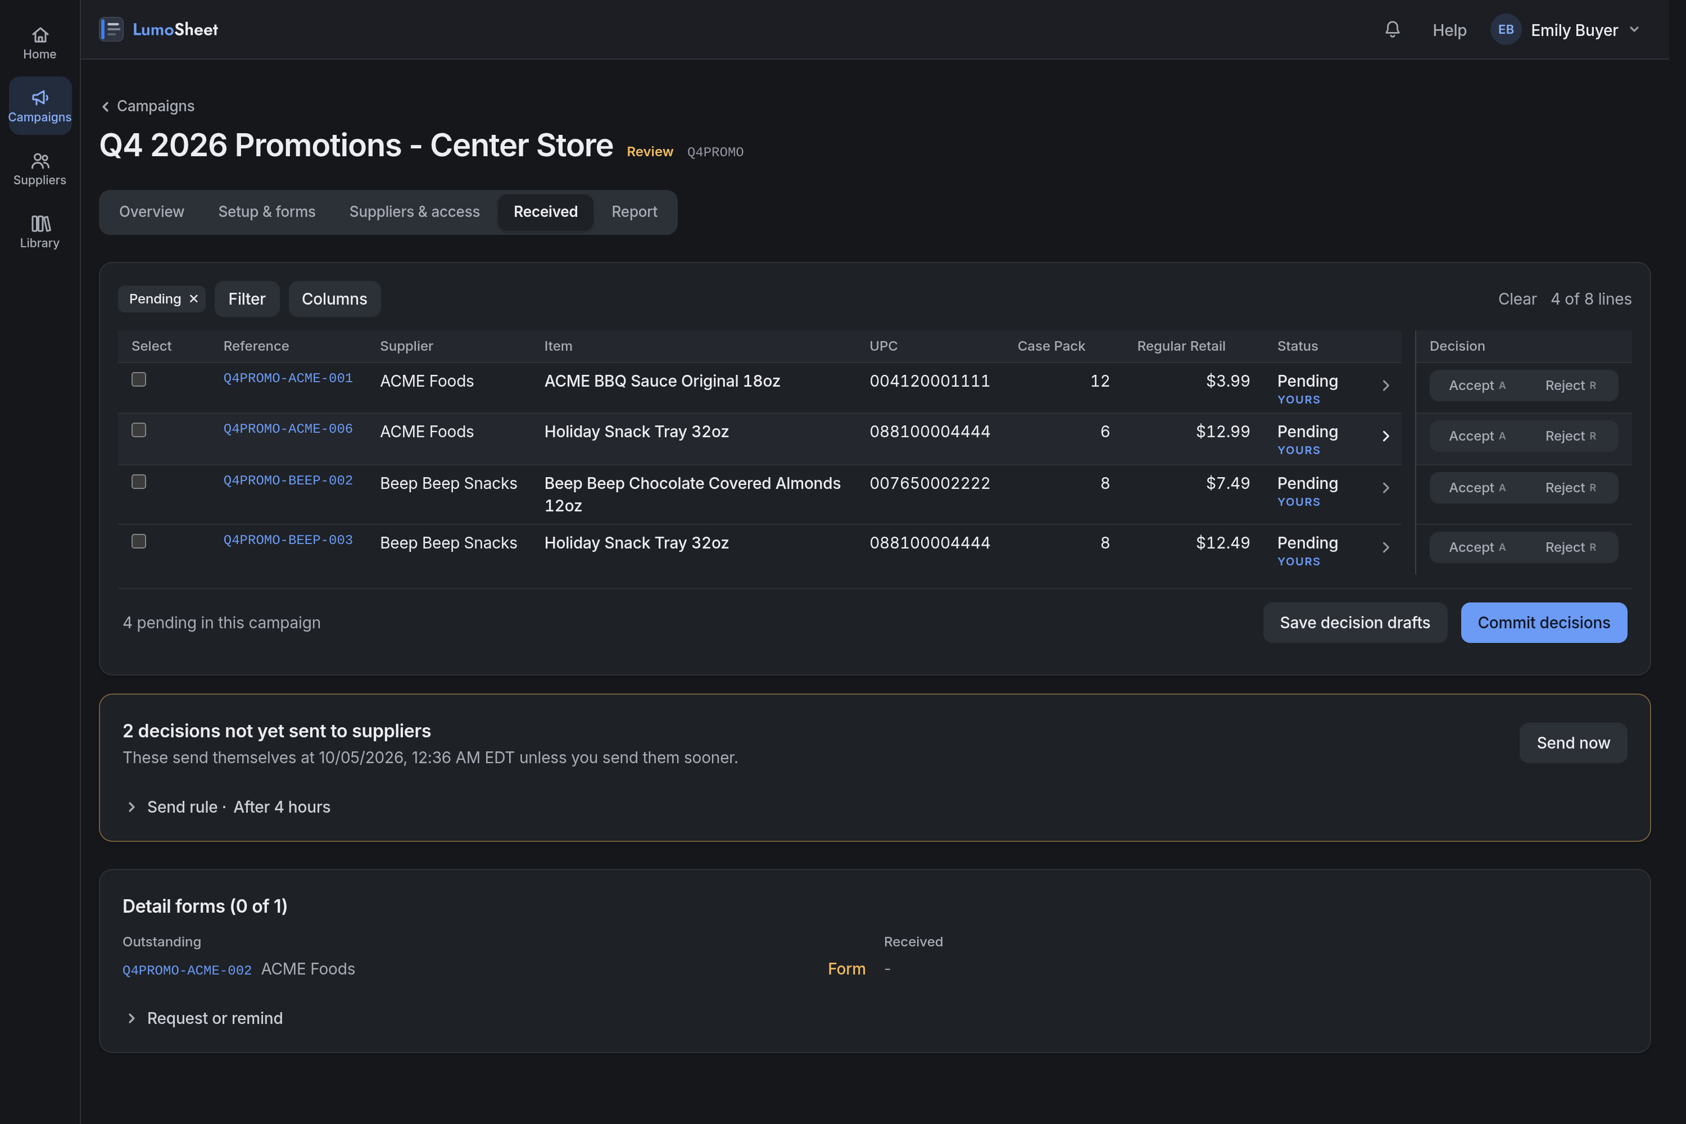Screen dimensions: 1686x1124
Task: Accept the Q4PROMO-BEEP-002 line
Action: (1477, 488)
